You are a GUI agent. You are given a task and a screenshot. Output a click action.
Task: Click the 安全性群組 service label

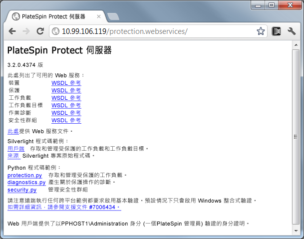(x=22, y=120)
